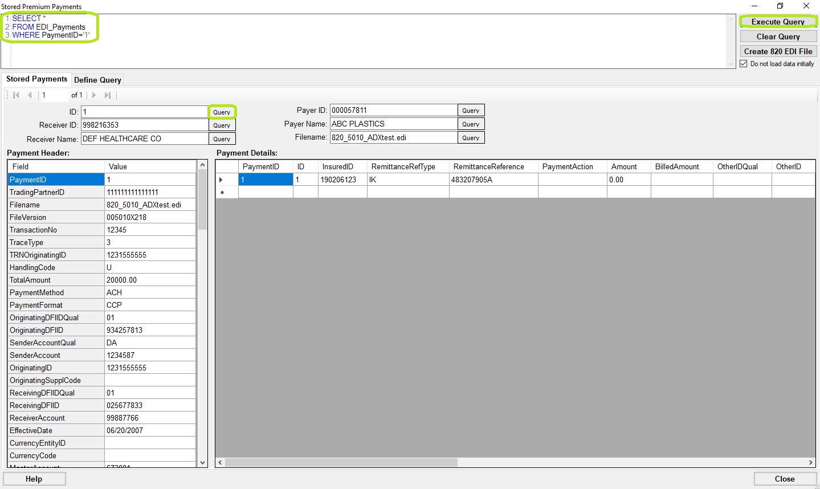Viewport: 820px width, 489px height.
Task: Click SenderAccount value 1234587
Action: coord(150,355)
